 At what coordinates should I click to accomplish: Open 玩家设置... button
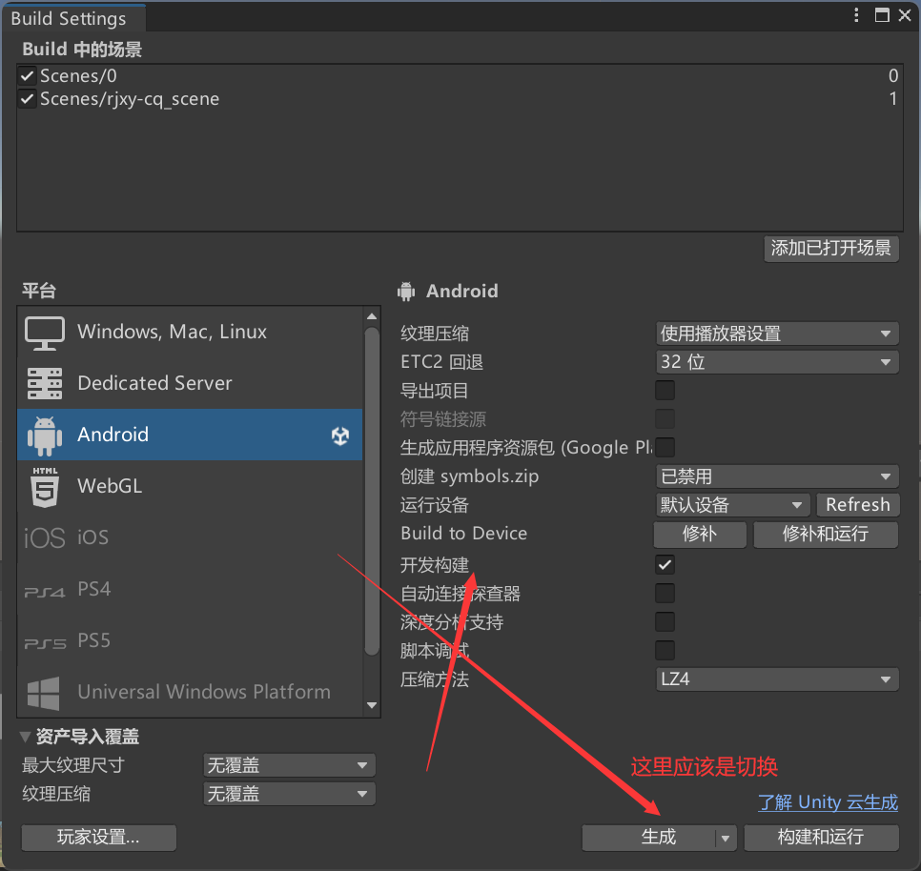pos(99,838)
